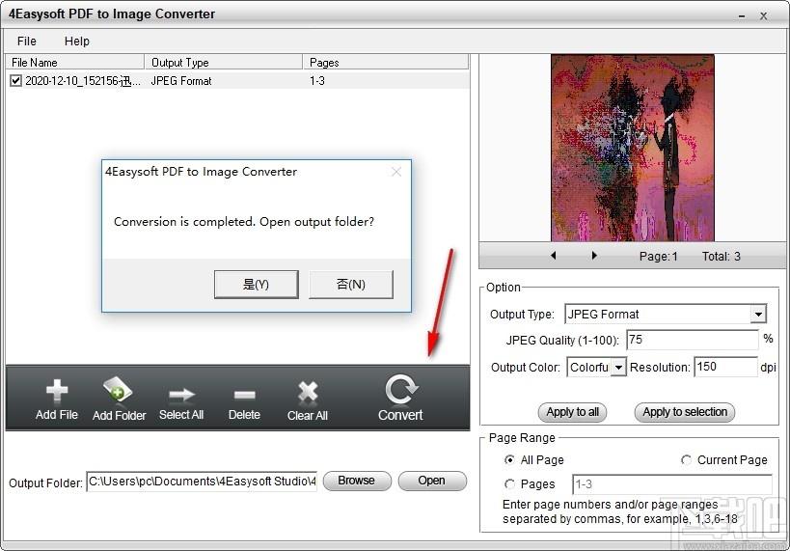The height and width of the screenshot is (551, 790).
Task: Click the 是(Y) yes button
Action: tap(257, 285)
